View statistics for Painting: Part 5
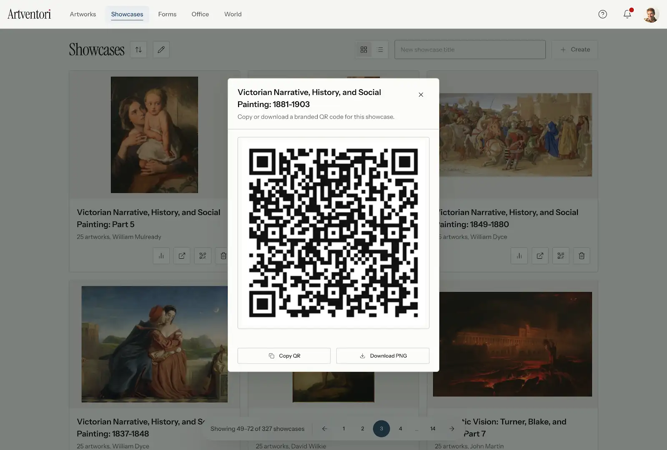 pos(161,256)
